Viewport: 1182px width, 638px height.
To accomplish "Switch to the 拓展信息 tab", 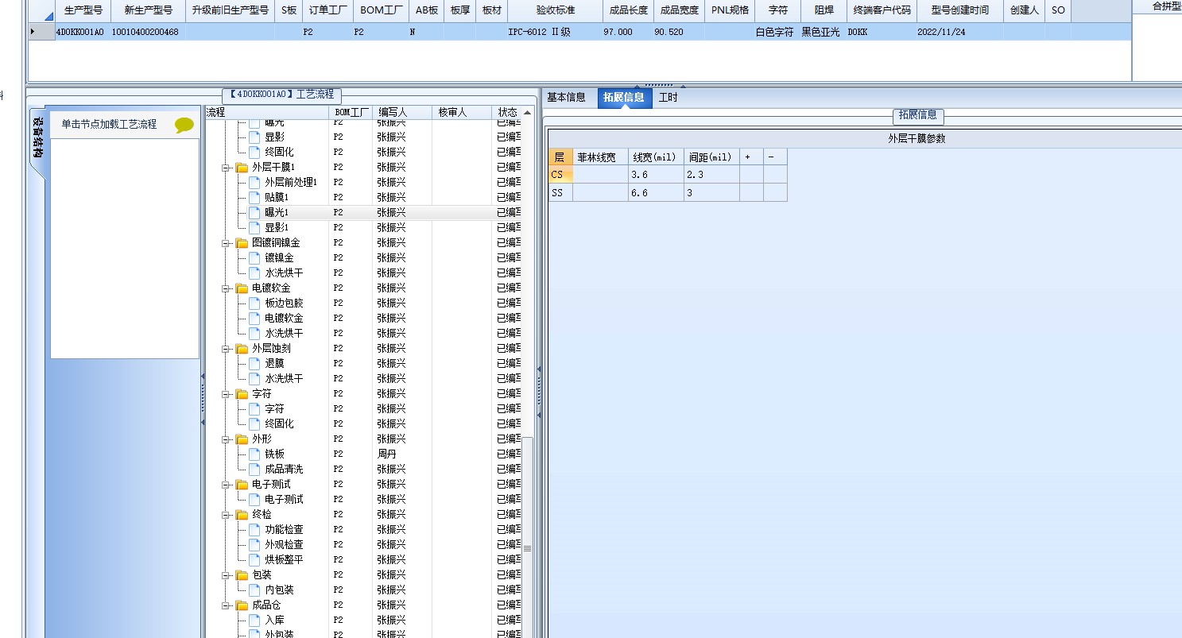I will (624, 98).
